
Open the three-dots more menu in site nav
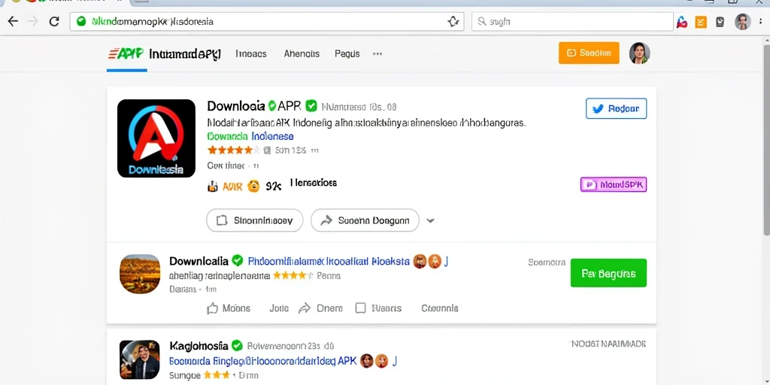coord(377,54)
